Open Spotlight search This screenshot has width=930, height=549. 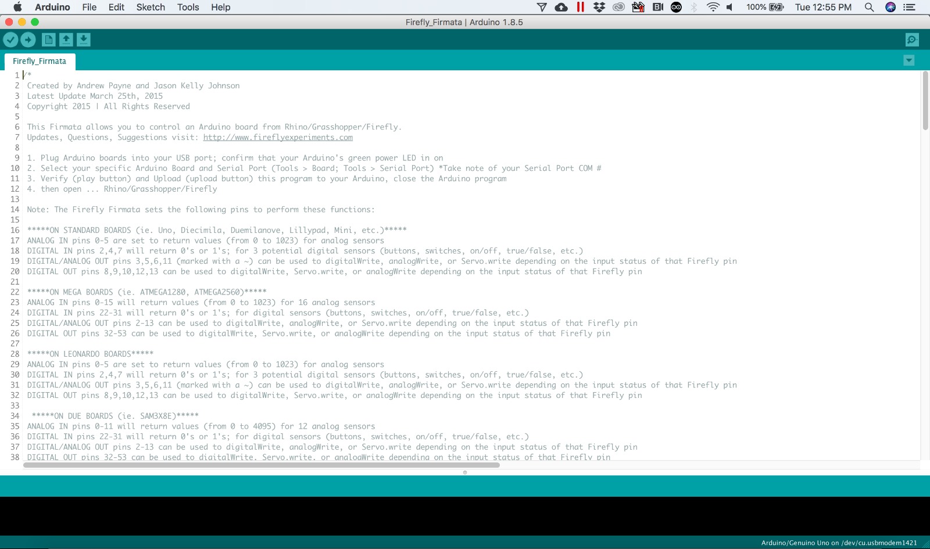[870, 7]
